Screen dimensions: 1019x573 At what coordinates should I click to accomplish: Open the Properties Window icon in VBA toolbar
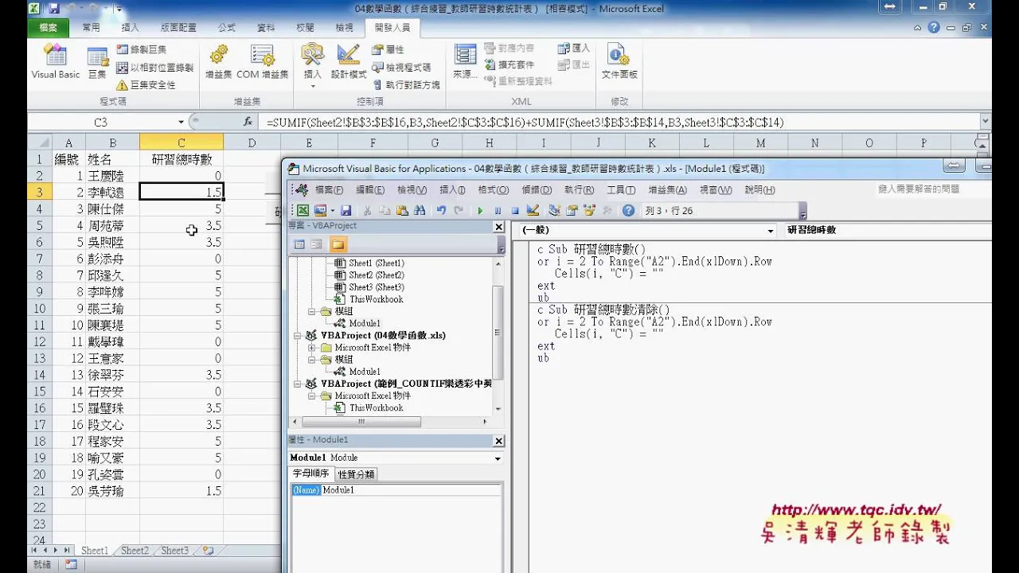[572, 211]
